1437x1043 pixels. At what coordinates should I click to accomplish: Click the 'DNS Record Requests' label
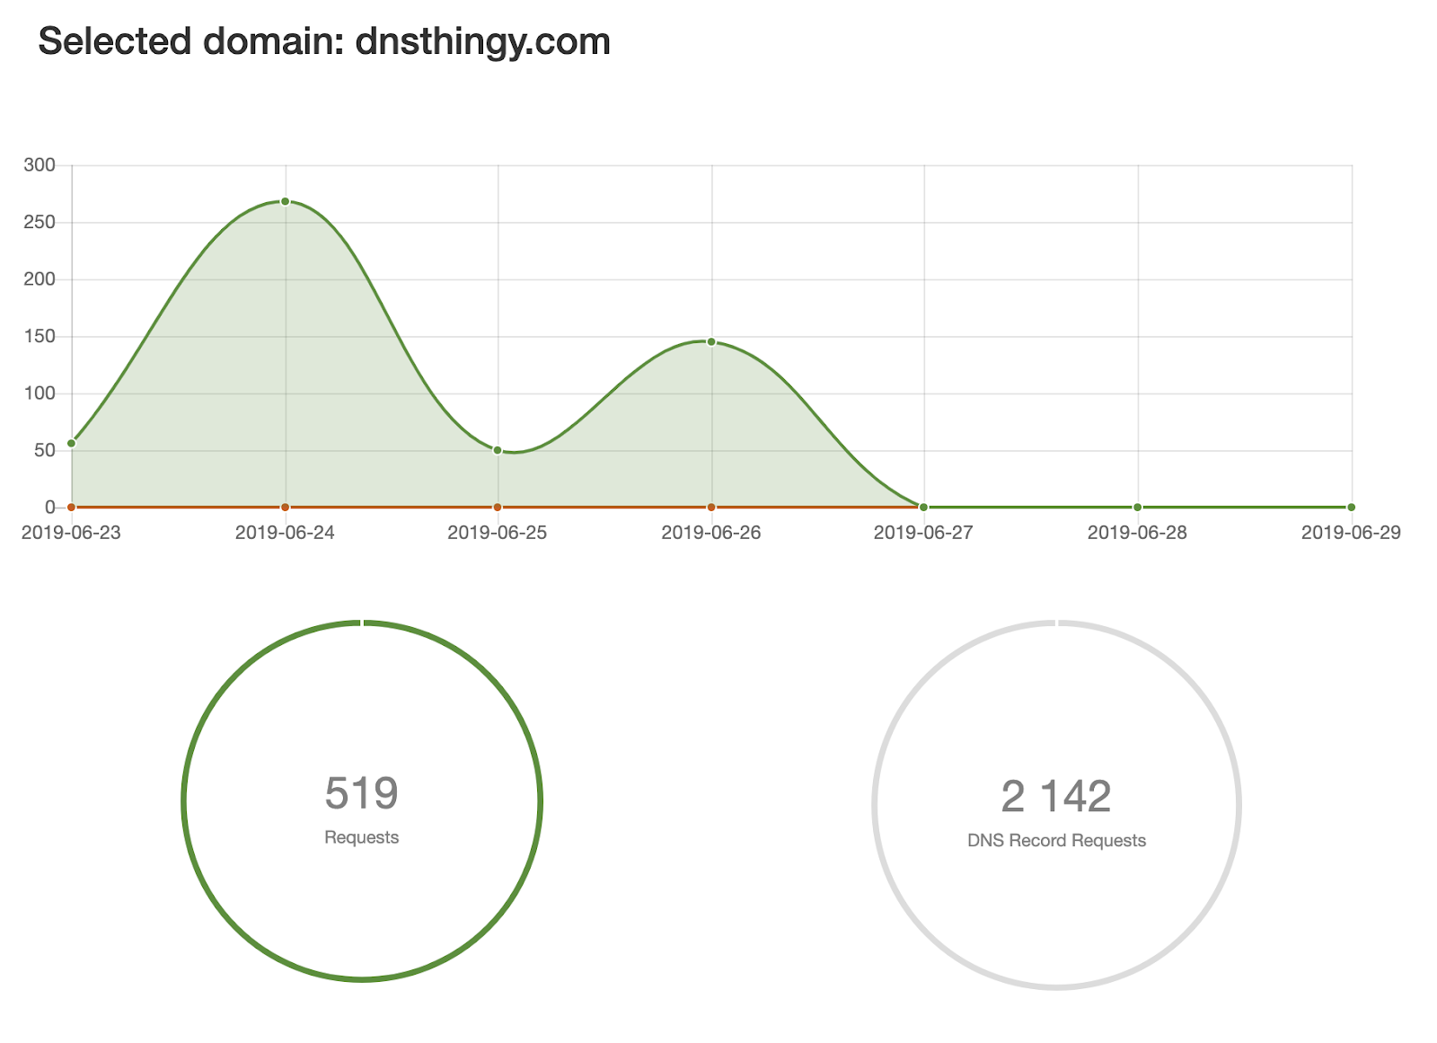tap(1056, 841)
